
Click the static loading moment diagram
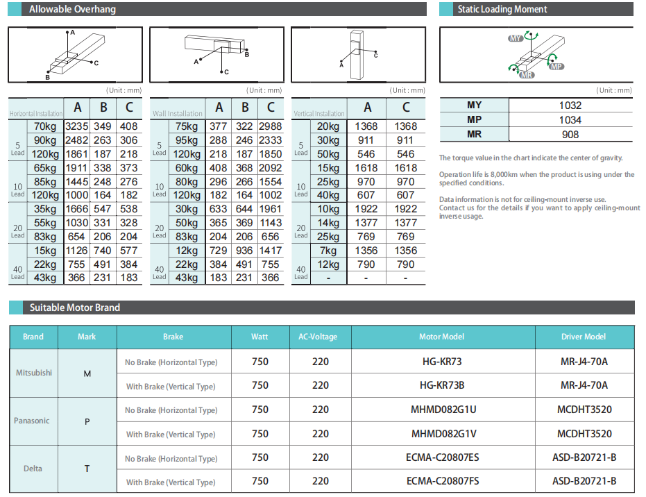(x=536, y=55)
